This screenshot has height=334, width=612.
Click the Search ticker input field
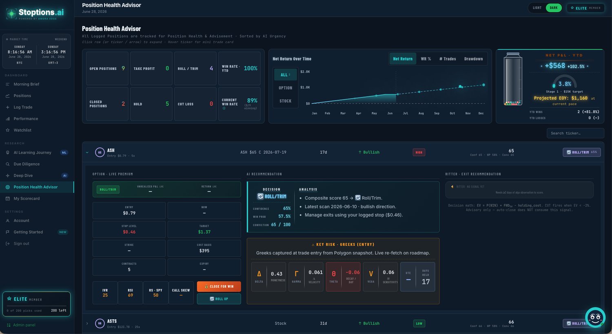[x=575, y=133]
